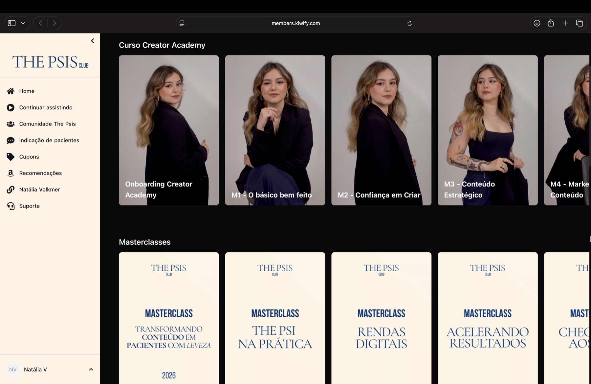Collapse the sidebar with the left chevron
This screenshot has width=591, height=384.
pos(93,41)
